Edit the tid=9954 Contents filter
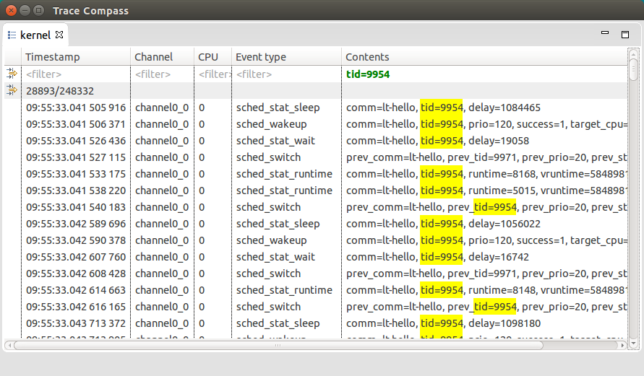The width and height of the screenshot is (644, 376). 484,74
